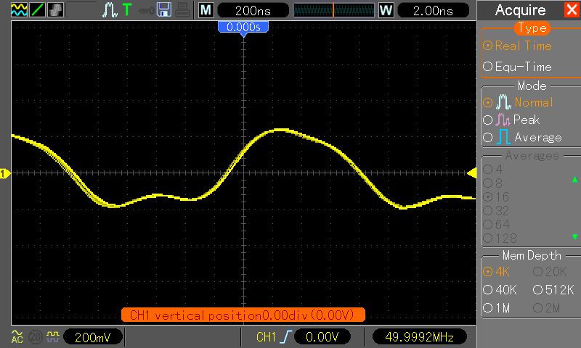The image size is (581, 348).
Task: Select 8 averages option
Action: (493, 183)
